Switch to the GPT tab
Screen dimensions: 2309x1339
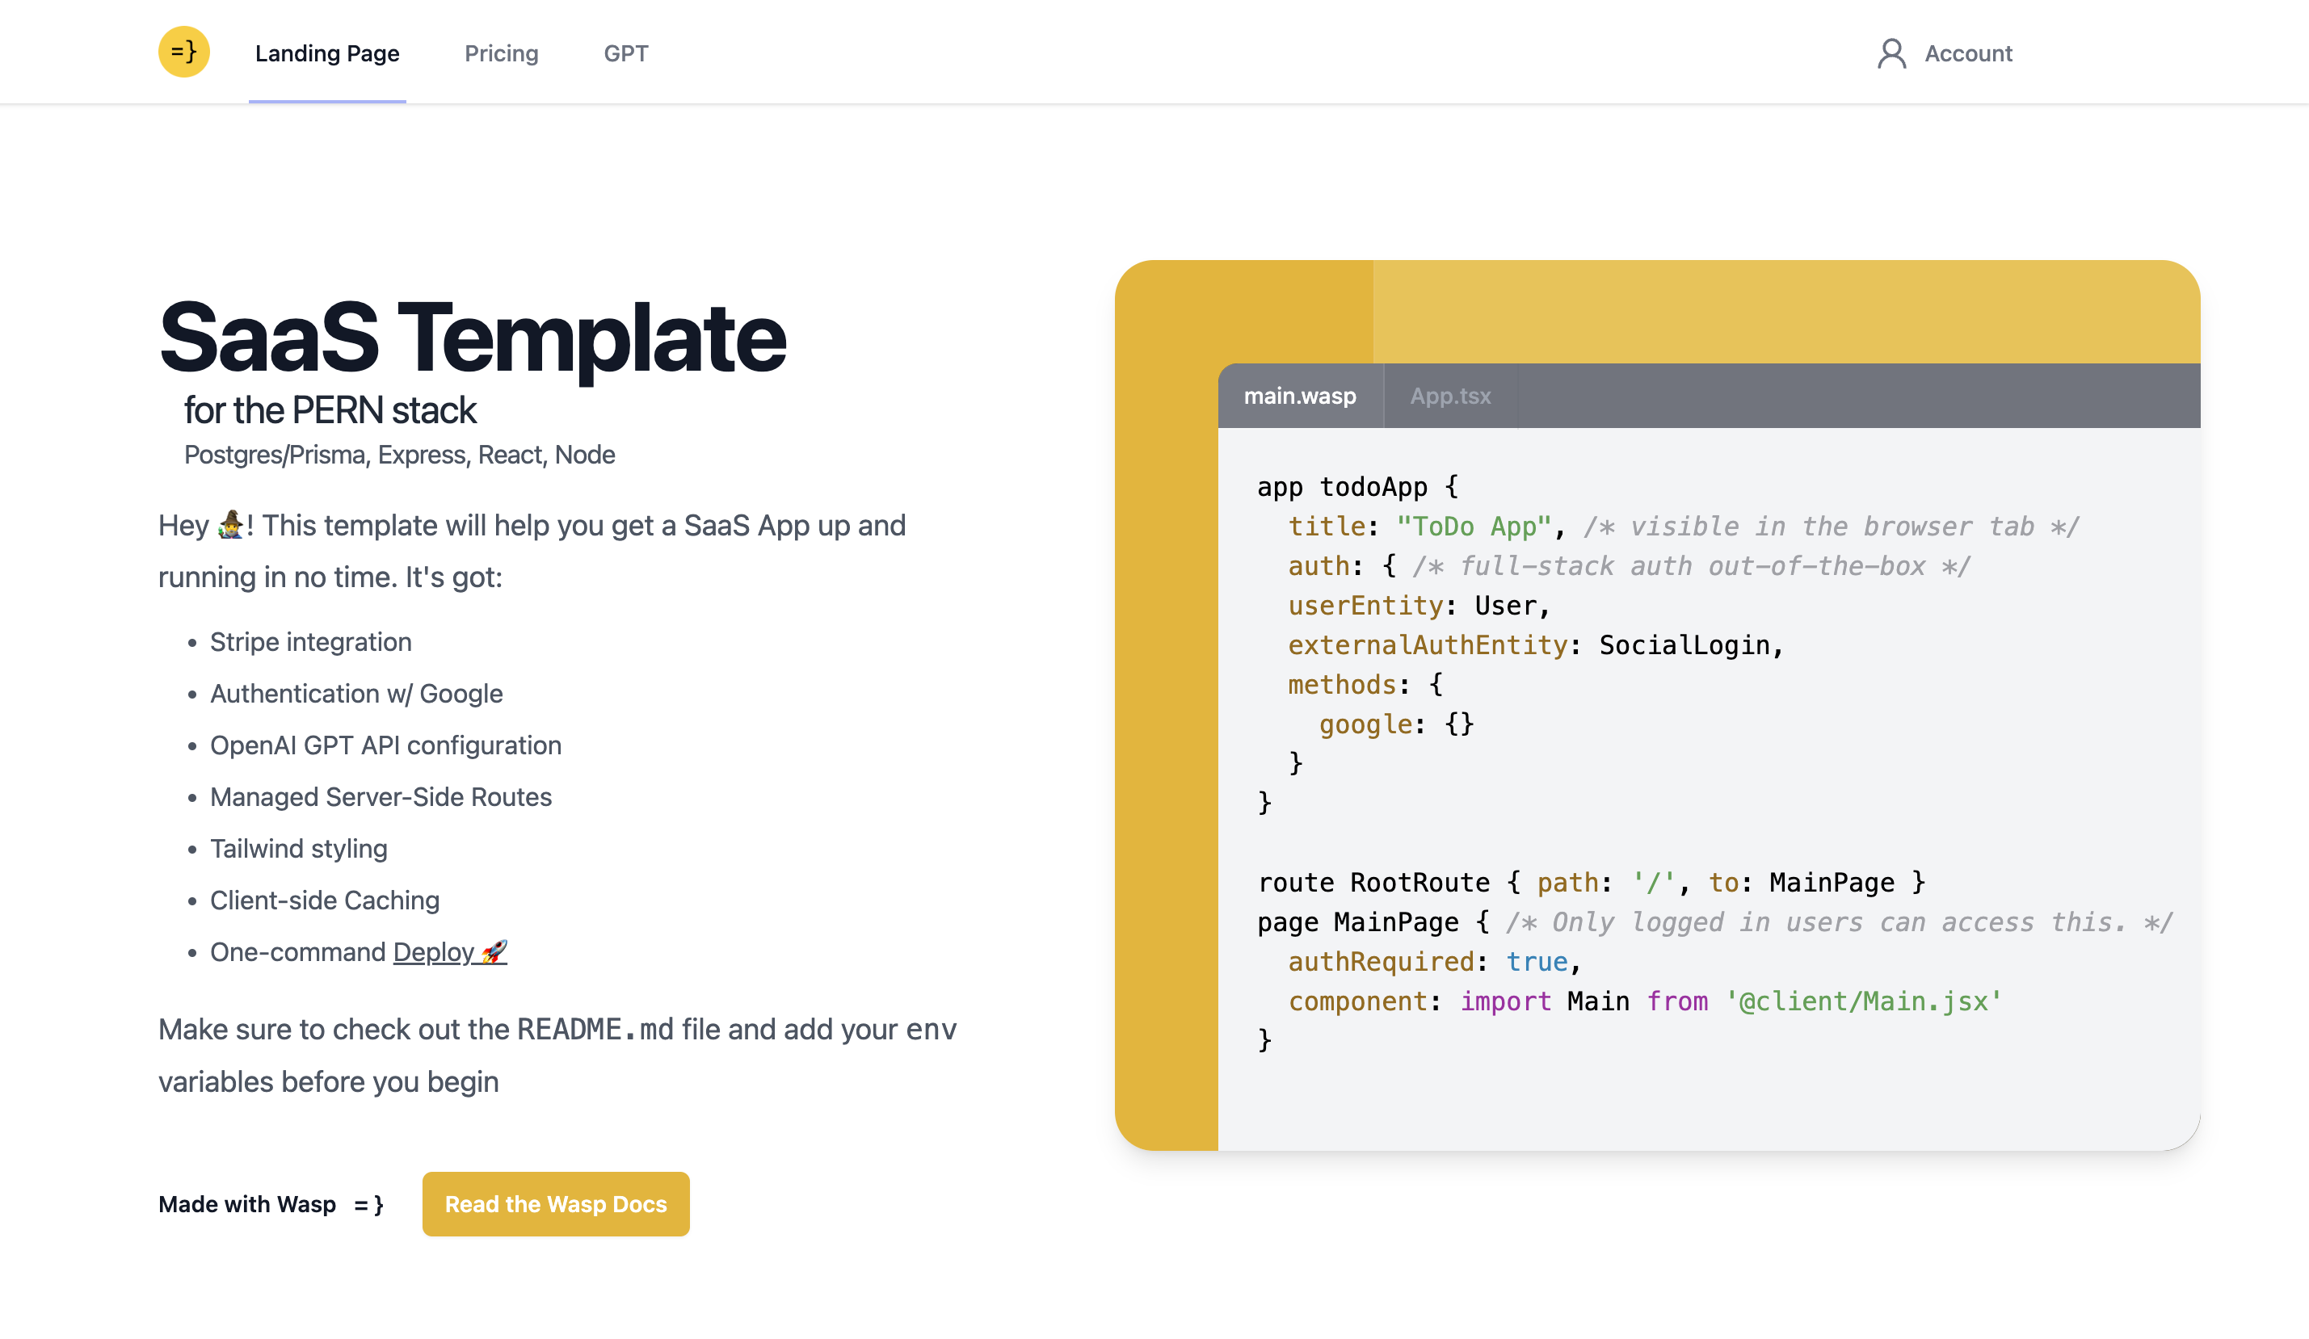[625, 52]
